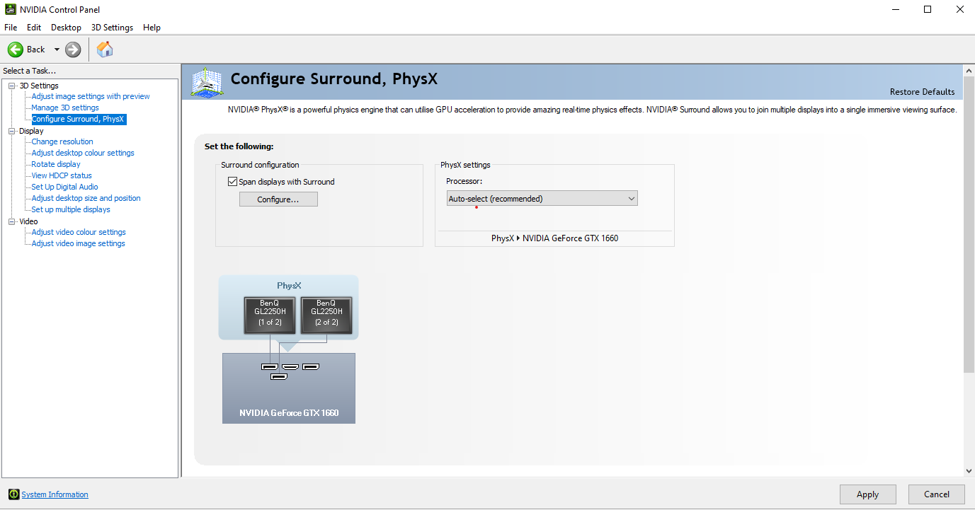Click Apply to save changes

(868, 494)
